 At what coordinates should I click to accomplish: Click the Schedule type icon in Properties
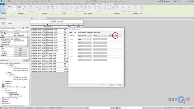coord(4,23)
